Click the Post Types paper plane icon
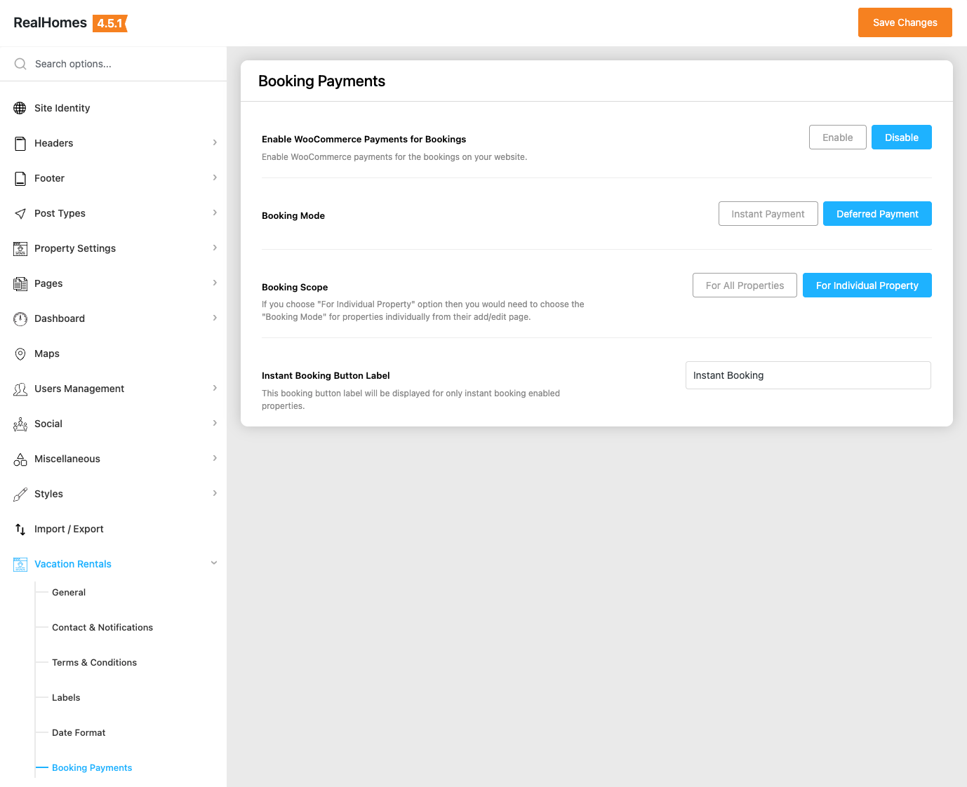The image size is (967, 787). pyautogui.click(x=20, y=213)
